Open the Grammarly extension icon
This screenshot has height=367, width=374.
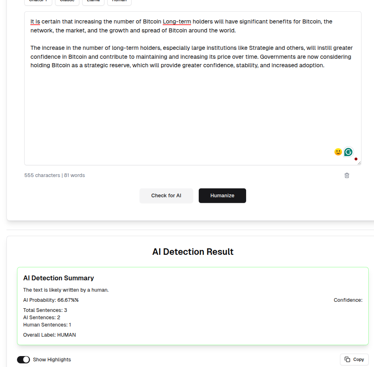point(348,152)
